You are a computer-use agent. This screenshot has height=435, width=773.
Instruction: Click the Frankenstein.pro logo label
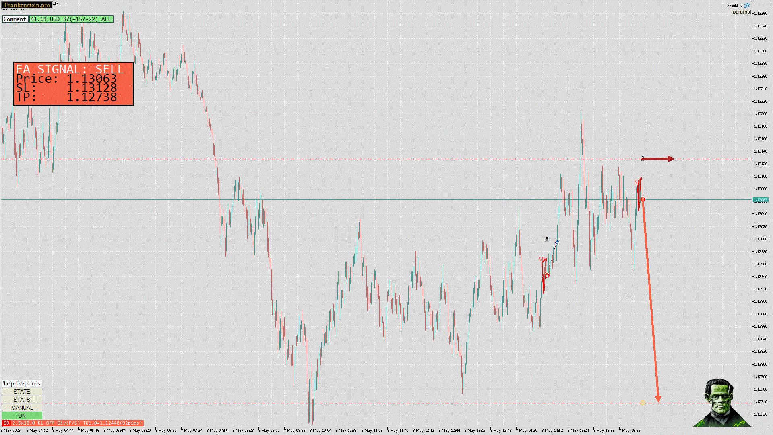coord(27,5)
